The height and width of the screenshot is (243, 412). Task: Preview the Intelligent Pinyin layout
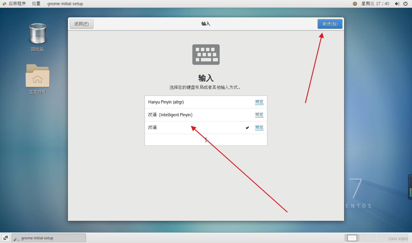259,115
